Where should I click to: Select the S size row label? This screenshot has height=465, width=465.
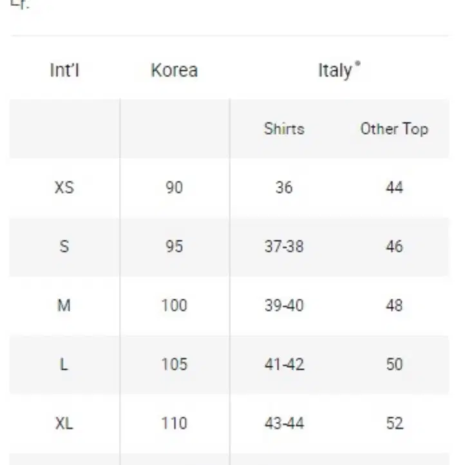pyautogui.click(x=64, y=247)
